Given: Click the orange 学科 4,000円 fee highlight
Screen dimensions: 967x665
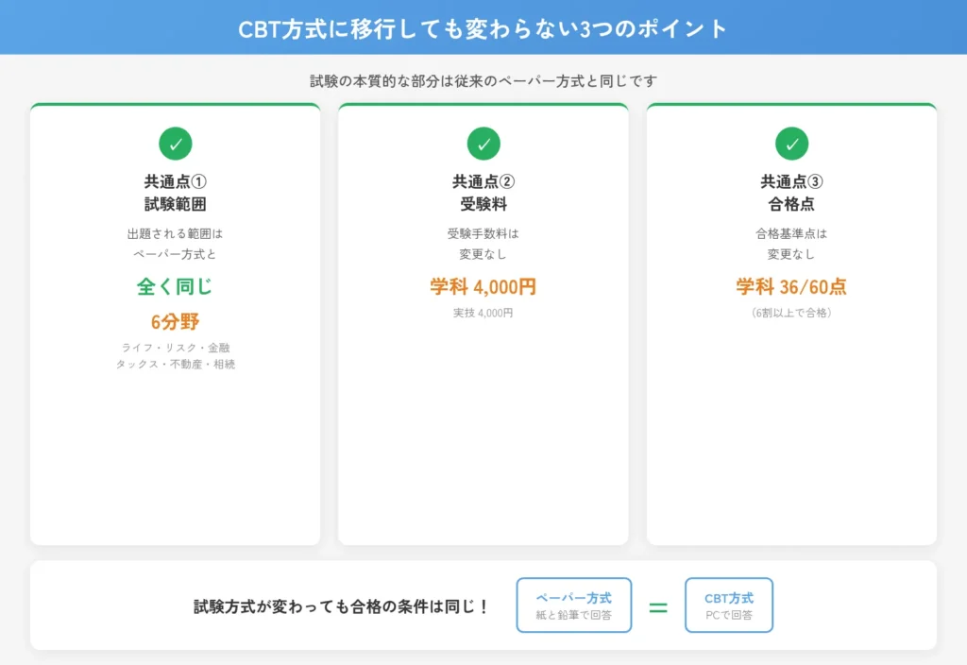Looking at the screenshot, I should tap(483, 287).
